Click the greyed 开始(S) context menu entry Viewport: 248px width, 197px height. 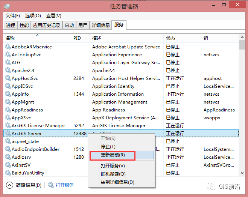[x=121, y=138]
